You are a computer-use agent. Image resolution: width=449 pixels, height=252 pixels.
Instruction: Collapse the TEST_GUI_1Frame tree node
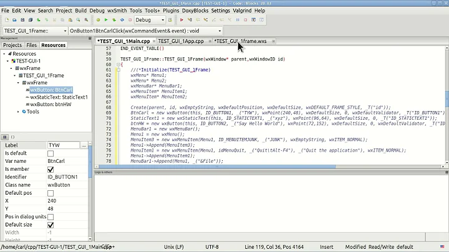[15, 75]
